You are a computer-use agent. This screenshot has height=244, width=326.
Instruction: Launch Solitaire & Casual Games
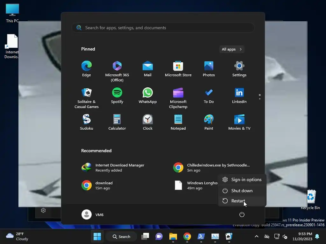87,98
